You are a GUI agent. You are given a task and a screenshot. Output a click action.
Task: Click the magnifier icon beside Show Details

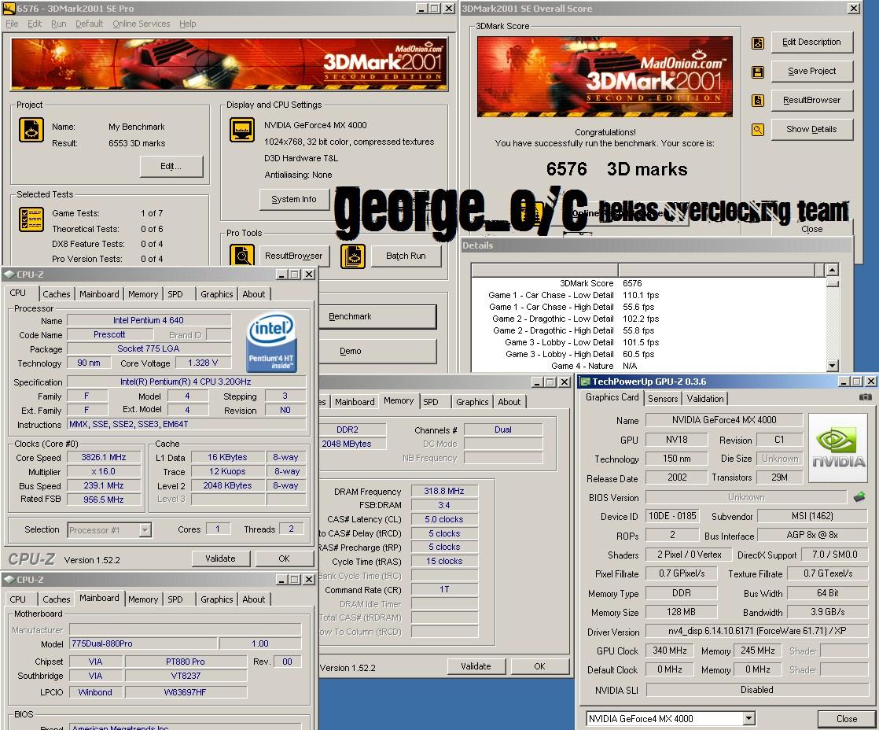pos(758,130)
